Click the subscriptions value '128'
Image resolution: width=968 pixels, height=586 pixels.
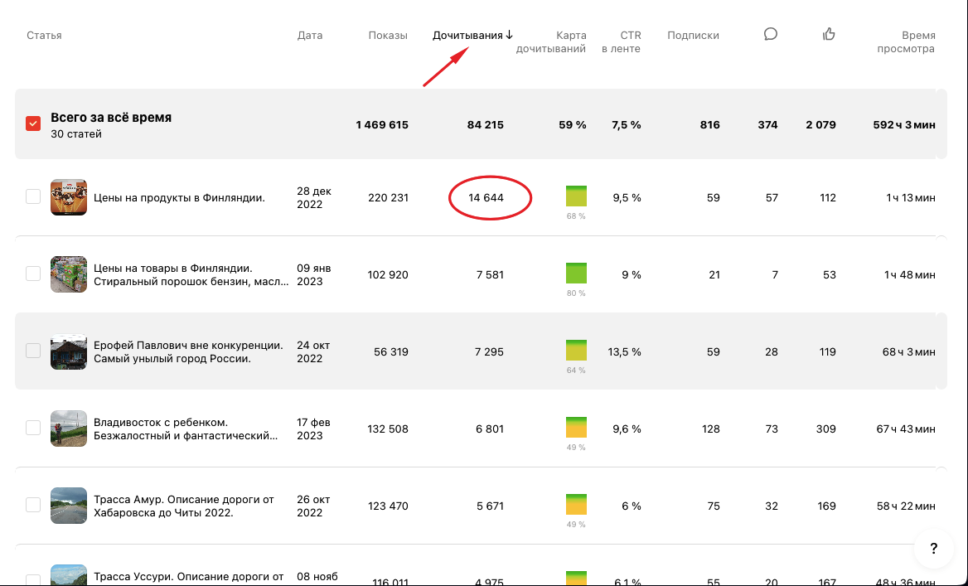[710, 429]
